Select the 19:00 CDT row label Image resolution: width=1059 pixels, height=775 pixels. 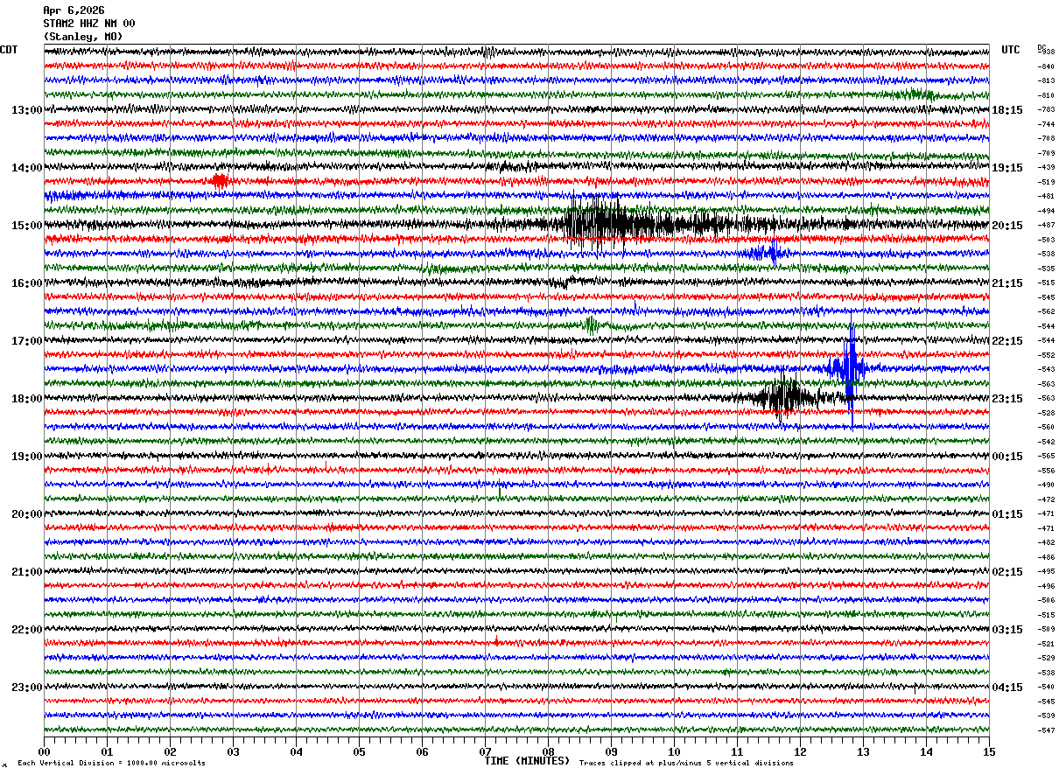point(27,457)
